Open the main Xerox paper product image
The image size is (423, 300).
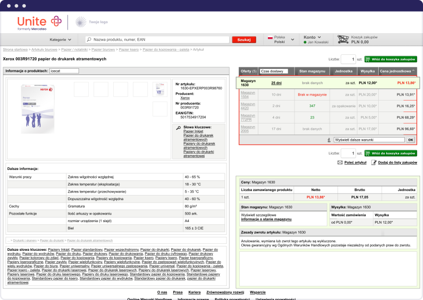37,109
